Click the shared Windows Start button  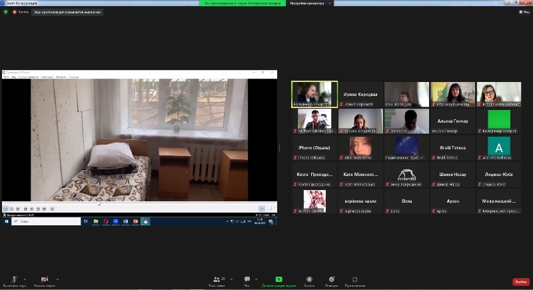(x=7, y=221)
